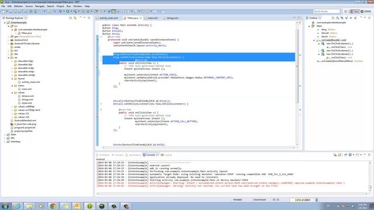The height and width of the screenshot is (210, 374).
Task: Click the Debug bug icon in the toolbar
Action: click(60, 12)
